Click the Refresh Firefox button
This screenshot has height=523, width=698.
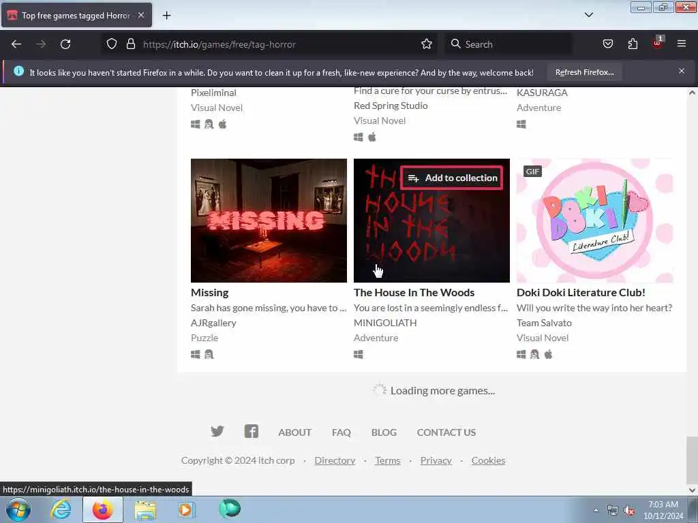coord(584,72)
